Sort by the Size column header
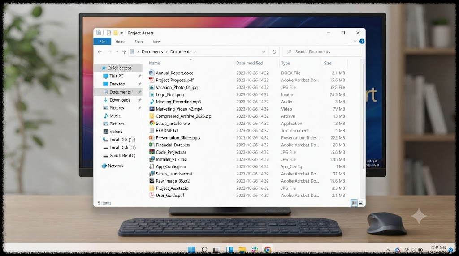 (328, 63)
